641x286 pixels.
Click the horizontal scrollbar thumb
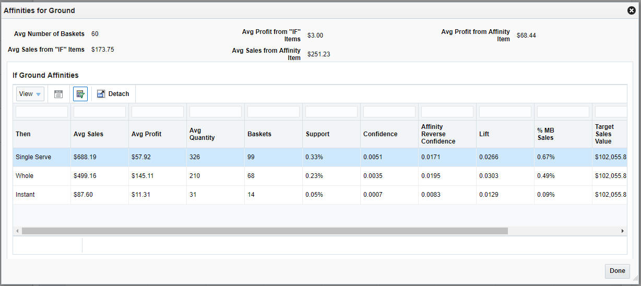[x=265, y=231]
